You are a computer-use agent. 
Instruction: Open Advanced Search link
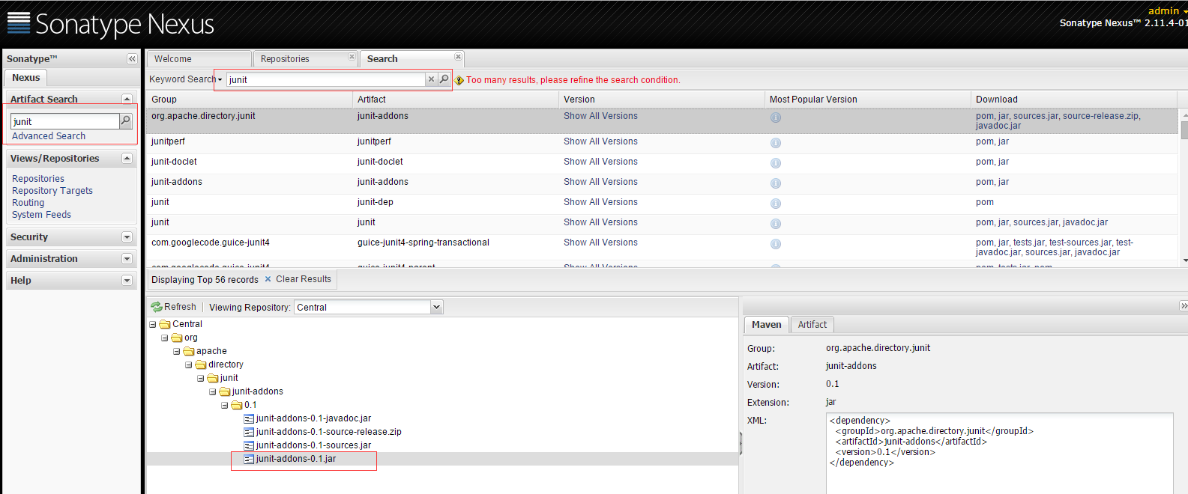pos(49,135)
